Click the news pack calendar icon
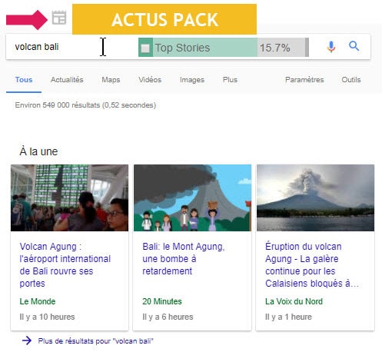 point(59,18)
